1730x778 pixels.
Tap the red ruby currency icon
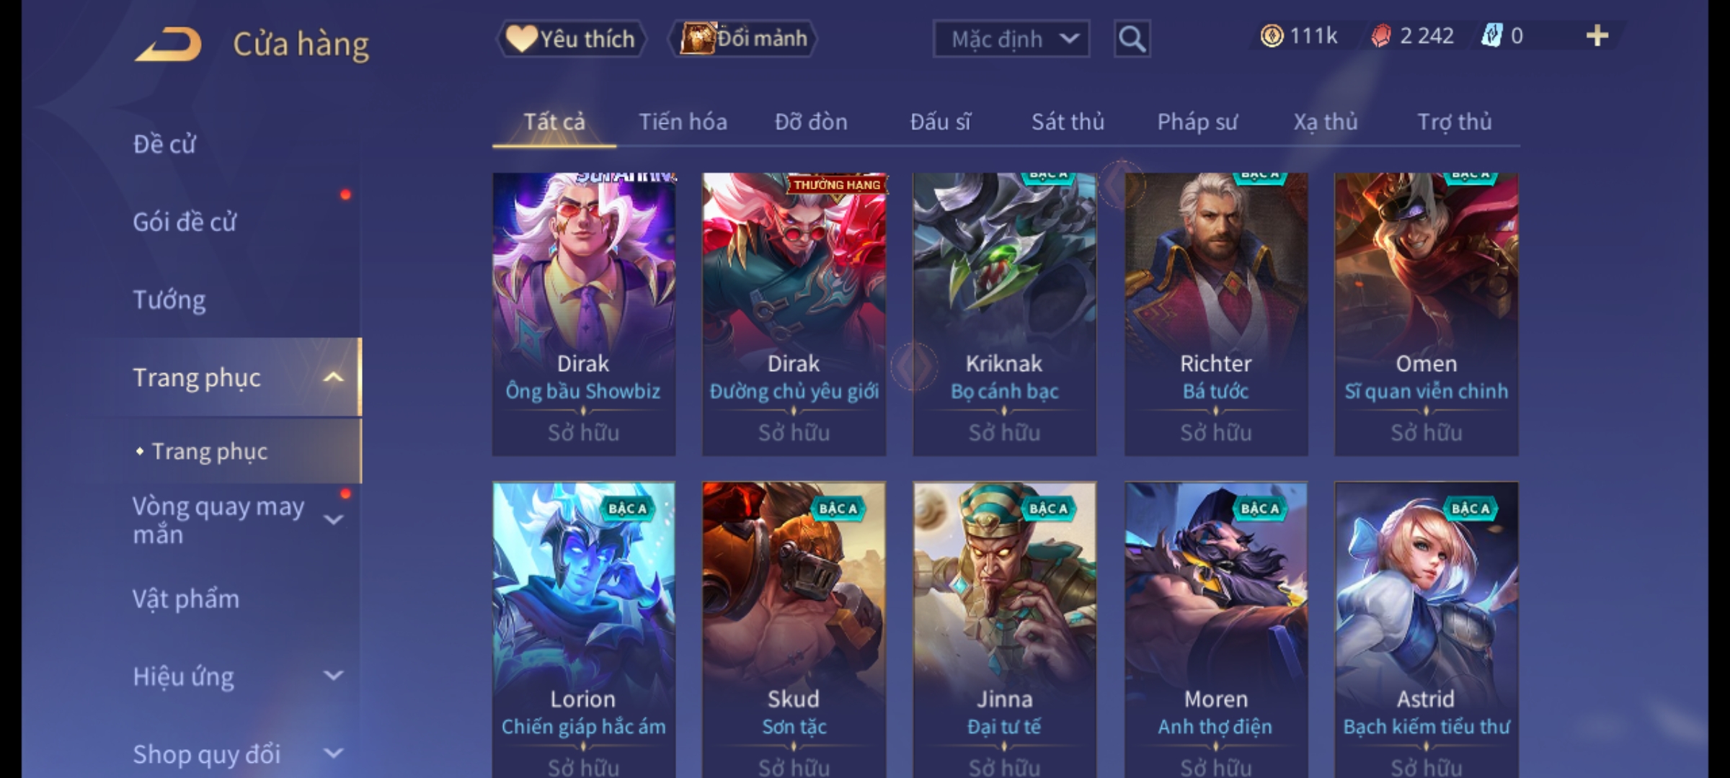(x=1380, y=36)
